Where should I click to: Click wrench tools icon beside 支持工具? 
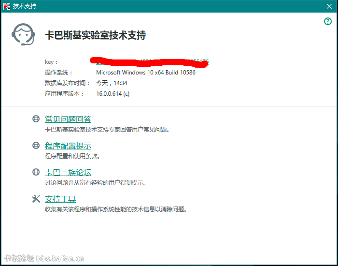(36, 199)
